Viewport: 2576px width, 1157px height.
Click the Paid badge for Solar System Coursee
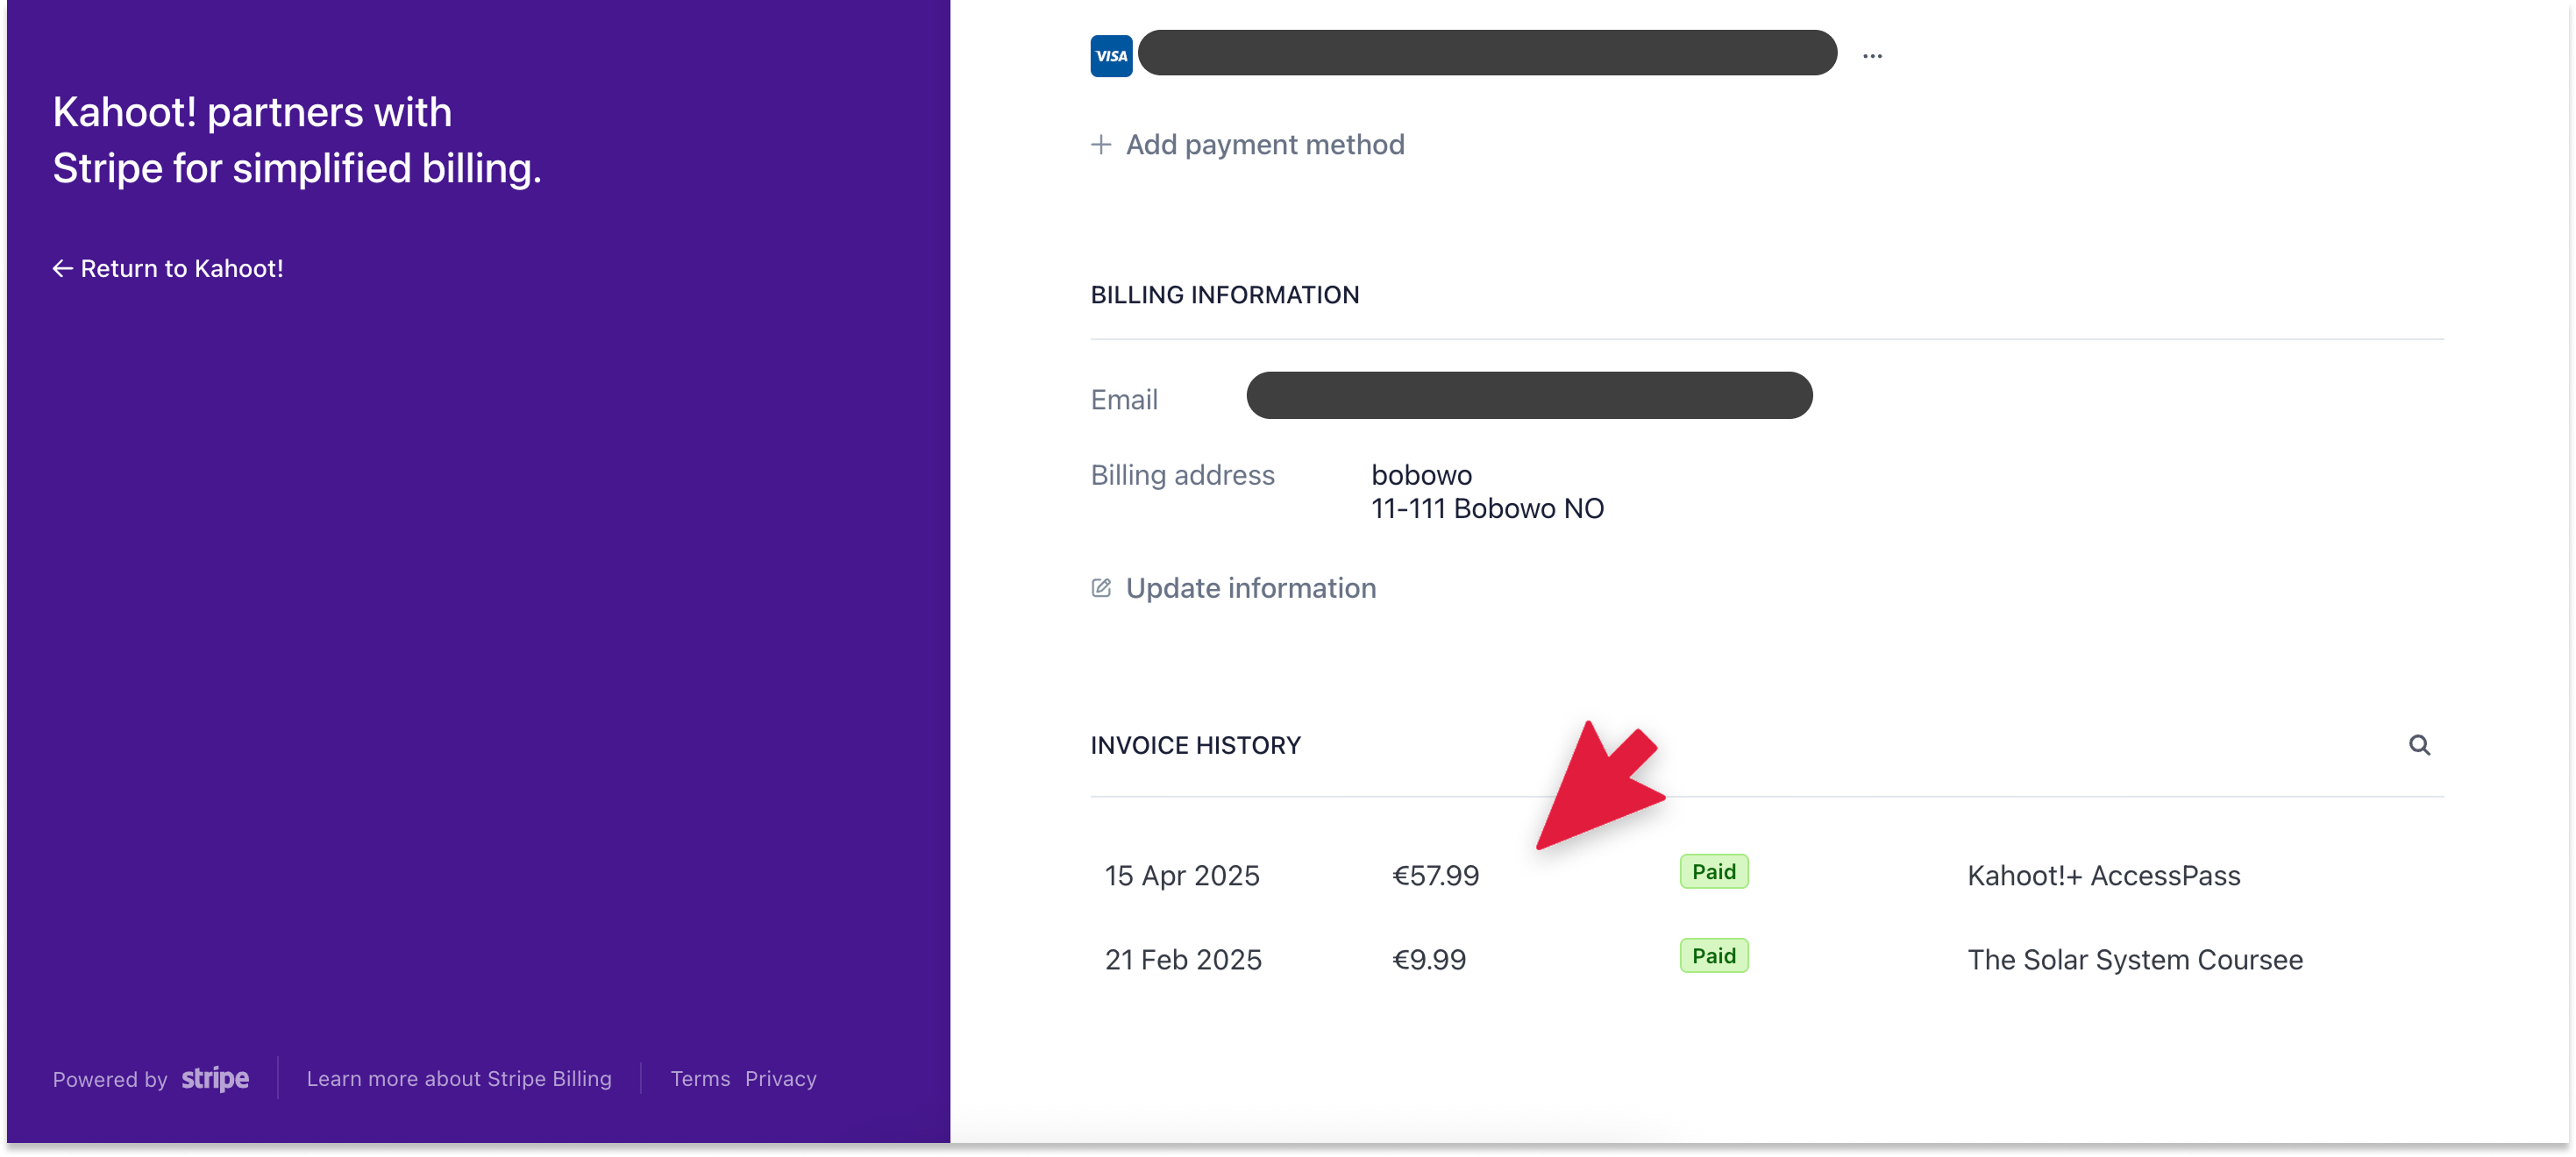[1713, 956]
